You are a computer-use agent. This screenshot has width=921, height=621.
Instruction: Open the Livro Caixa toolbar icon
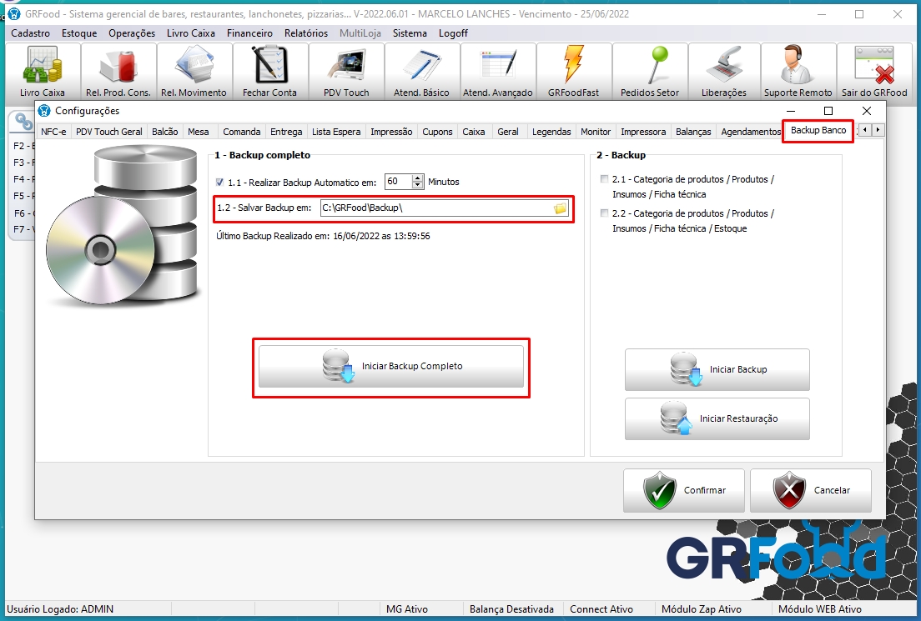coord(43,71)
